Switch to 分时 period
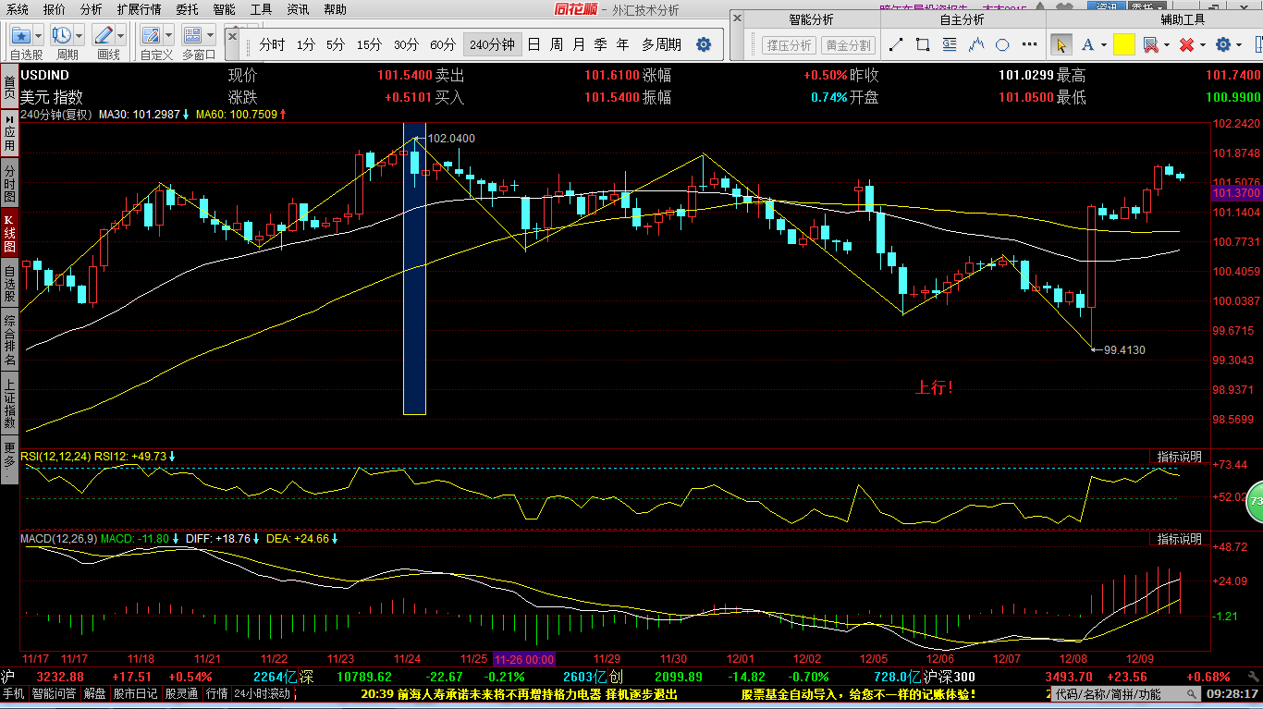This screenshot has width=1263, height=709. (x=272, y=44)
